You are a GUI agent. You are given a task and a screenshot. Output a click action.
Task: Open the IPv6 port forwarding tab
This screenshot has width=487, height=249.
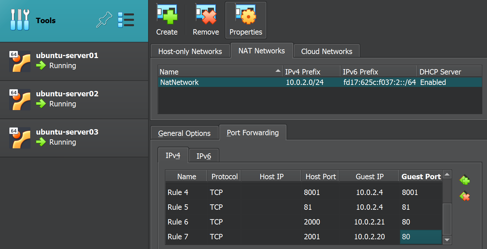point(204,156)
